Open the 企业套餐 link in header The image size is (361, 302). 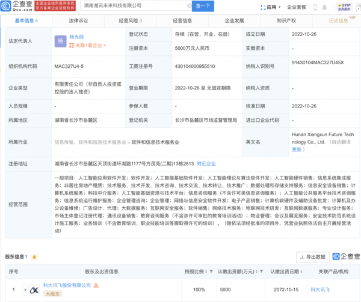(x=297, y=7)
